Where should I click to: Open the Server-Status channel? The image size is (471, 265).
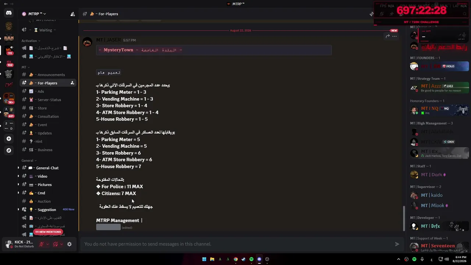click(x=48, y=100)
